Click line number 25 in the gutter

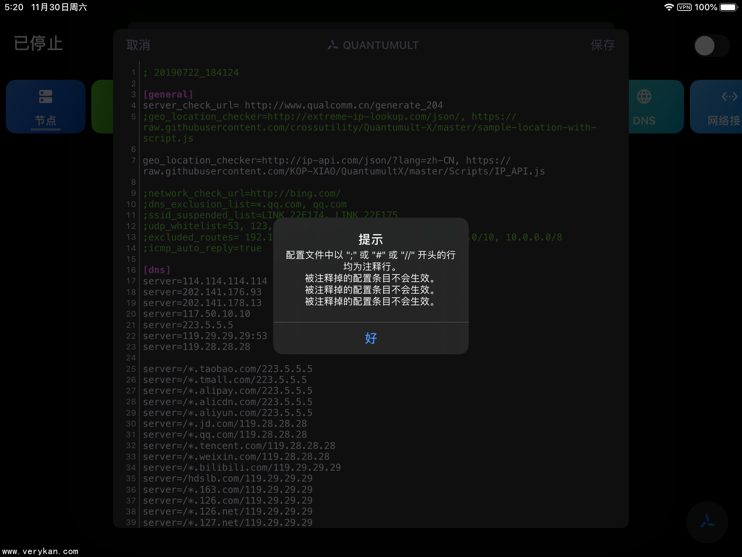[131, 369]
